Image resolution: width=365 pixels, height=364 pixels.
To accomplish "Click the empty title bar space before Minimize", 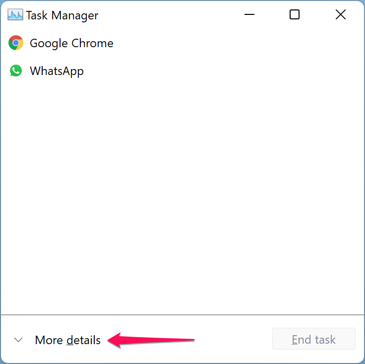I will click(x=169, y=15).
